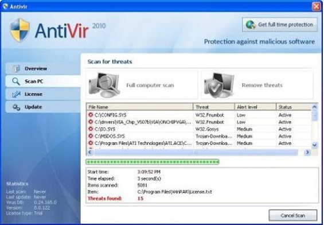
Task: Click Active status for C:\MSDOS.SYS
Action: tap(285, 136)
